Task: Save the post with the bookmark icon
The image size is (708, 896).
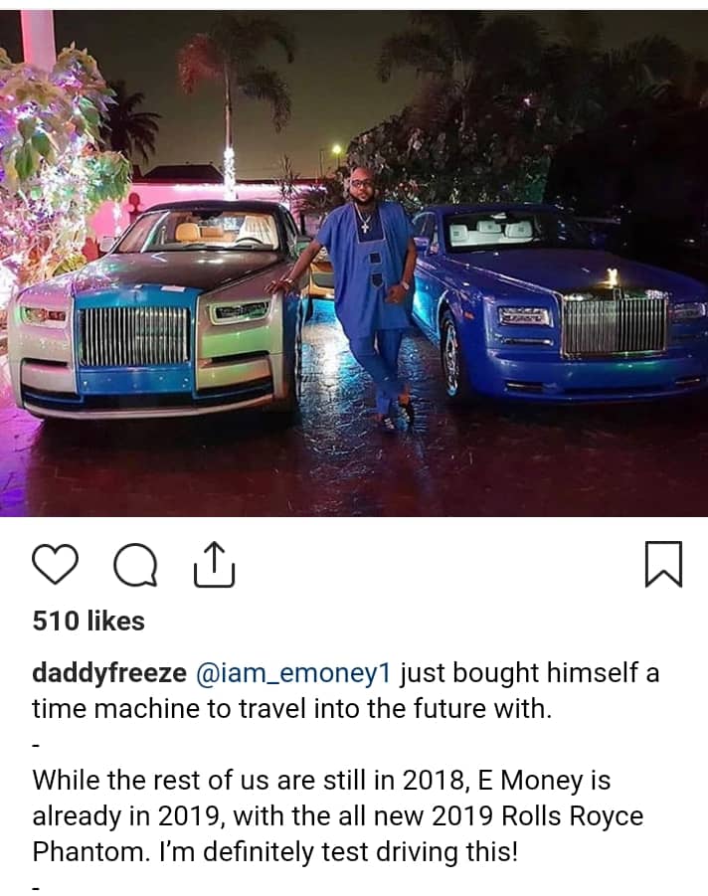Action: 663,564
